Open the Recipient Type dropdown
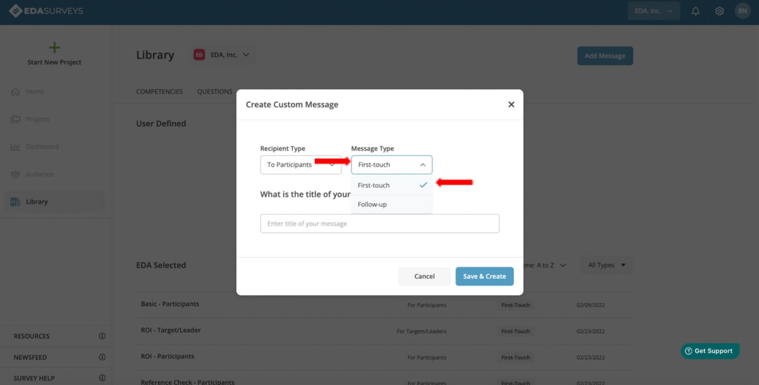The height and width of the screenshot is (385, 759). pyautogui.click(x=301, y=165)
